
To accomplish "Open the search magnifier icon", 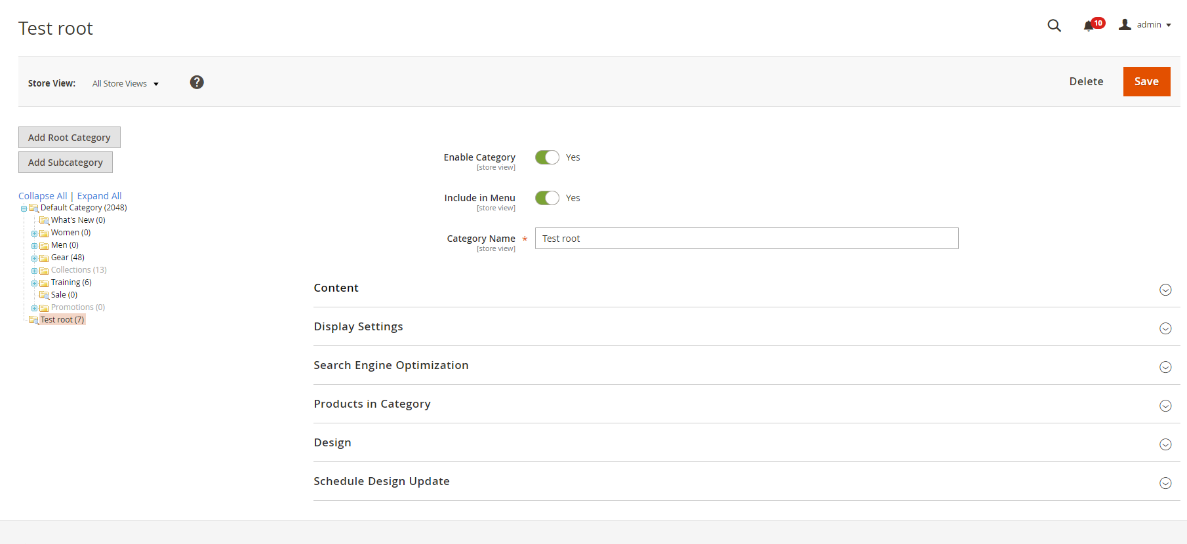I will point(1054,26).
